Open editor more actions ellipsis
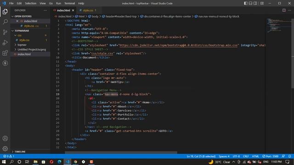The image size is (294, 165). pyautogui.click(x=290, y=10)
